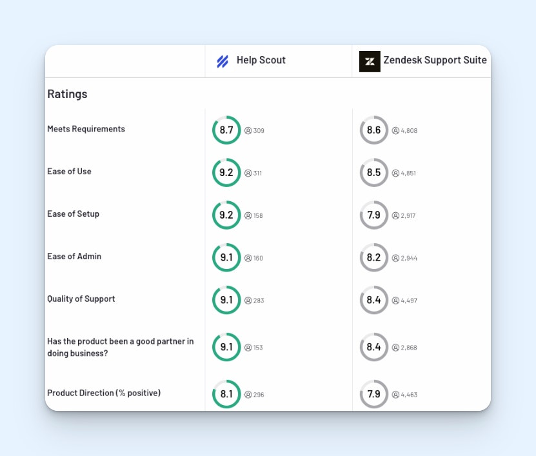Click the Meets Requirements row label
536x456 pixels.
pos(86,129)
